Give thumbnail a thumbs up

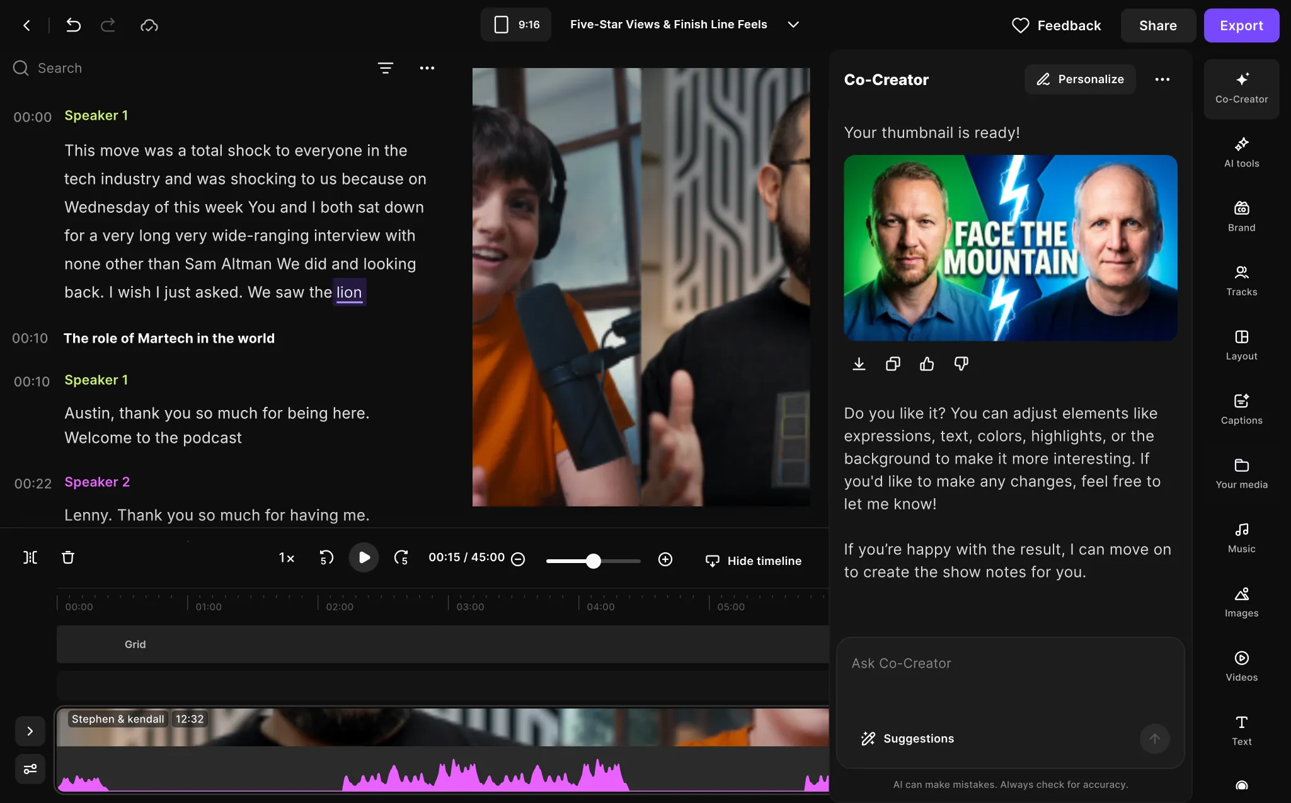[x=927, y=363]
